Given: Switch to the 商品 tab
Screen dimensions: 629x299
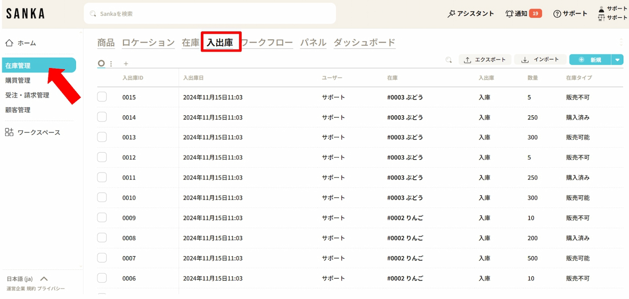Looking at the screenshot, I should pos(106,42).
